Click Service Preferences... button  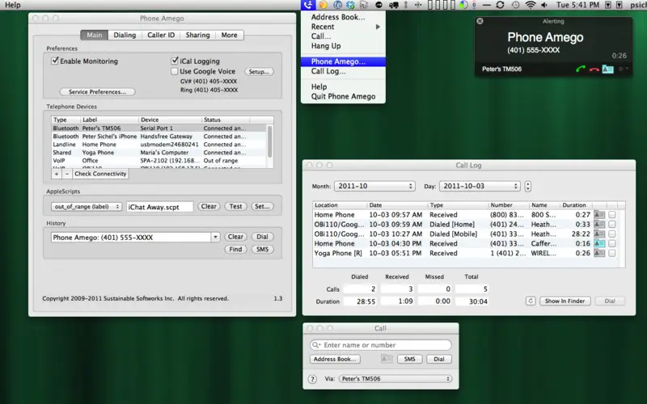coord(97,92)
